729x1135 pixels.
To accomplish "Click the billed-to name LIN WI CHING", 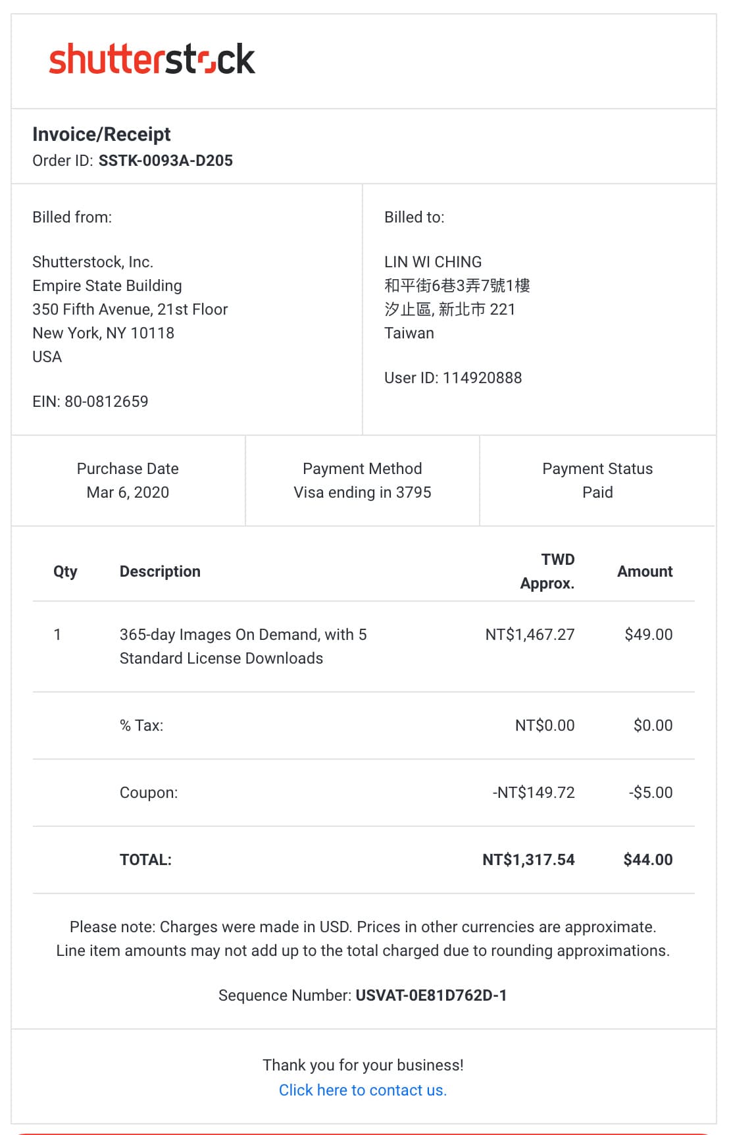I will [433, 262].
